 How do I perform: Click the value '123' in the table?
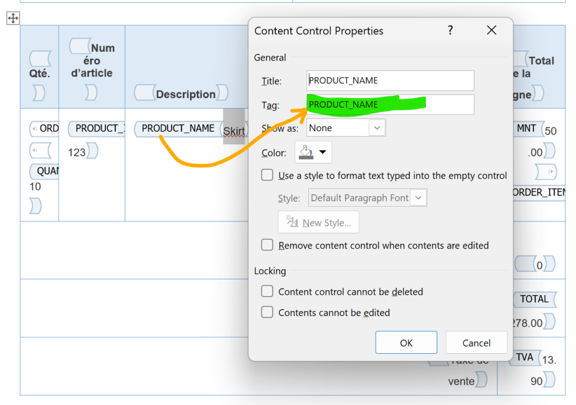coord(76,152)
